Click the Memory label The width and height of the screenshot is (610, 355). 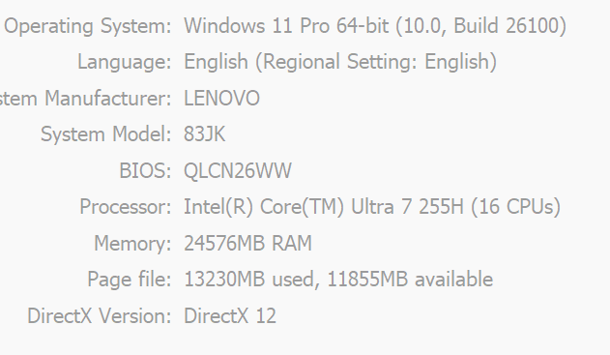(x=132, y=244)
